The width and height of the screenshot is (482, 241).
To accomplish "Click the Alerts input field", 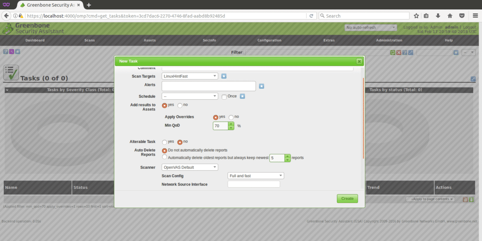I will [x=209, y=86].
